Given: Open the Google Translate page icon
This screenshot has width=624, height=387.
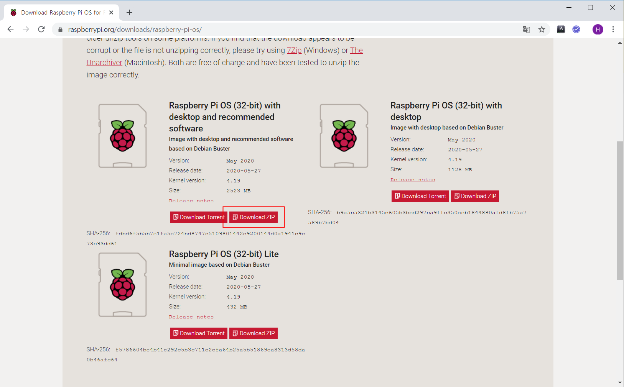Looking at the screenshot, I should click(526, 30).
